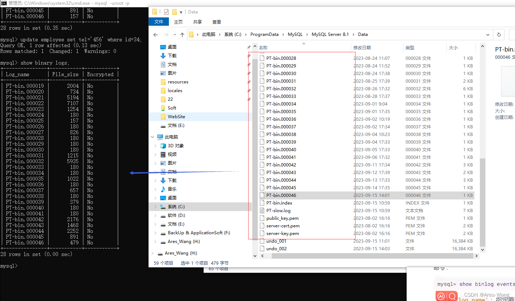
Task: Sort files by the 修改日期 column header
Action: pyautogui.click(x=362, y=48)
